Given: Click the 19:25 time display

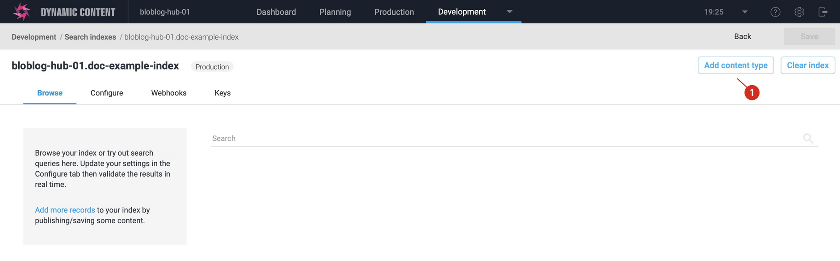Looking at the screenshot, I should (x=714, y=12).
